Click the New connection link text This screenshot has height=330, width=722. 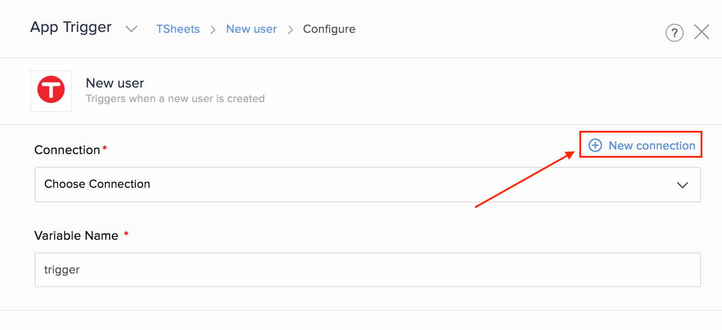[x=652, y=145]
